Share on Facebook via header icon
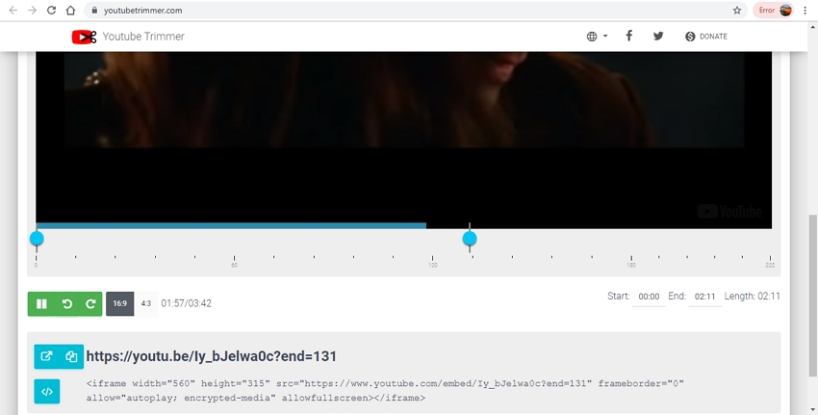The height and width of the screenshot is (415, 818). coord(628,37)
